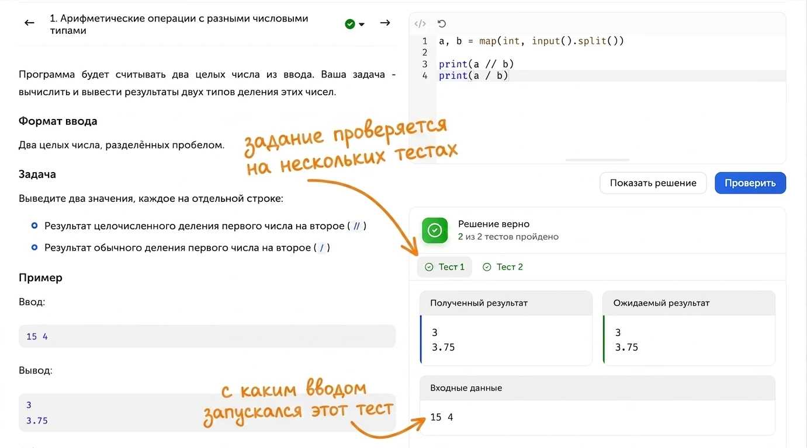The height and width of the screenshot is (448, 807).
Task: Click the example input block '15 4'
Action: tap(207, 336)
